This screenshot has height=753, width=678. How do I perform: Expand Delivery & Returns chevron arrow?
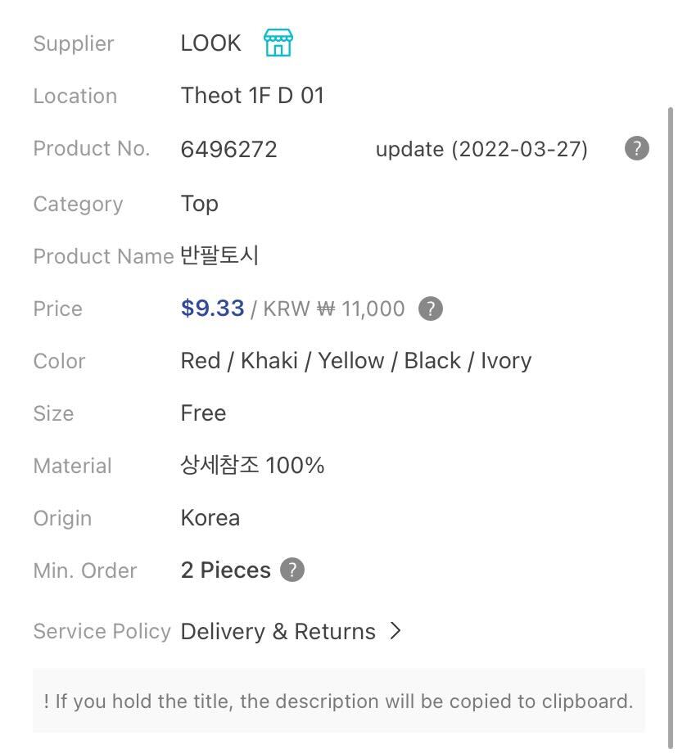pyautogui.click(x=395, y=630)
